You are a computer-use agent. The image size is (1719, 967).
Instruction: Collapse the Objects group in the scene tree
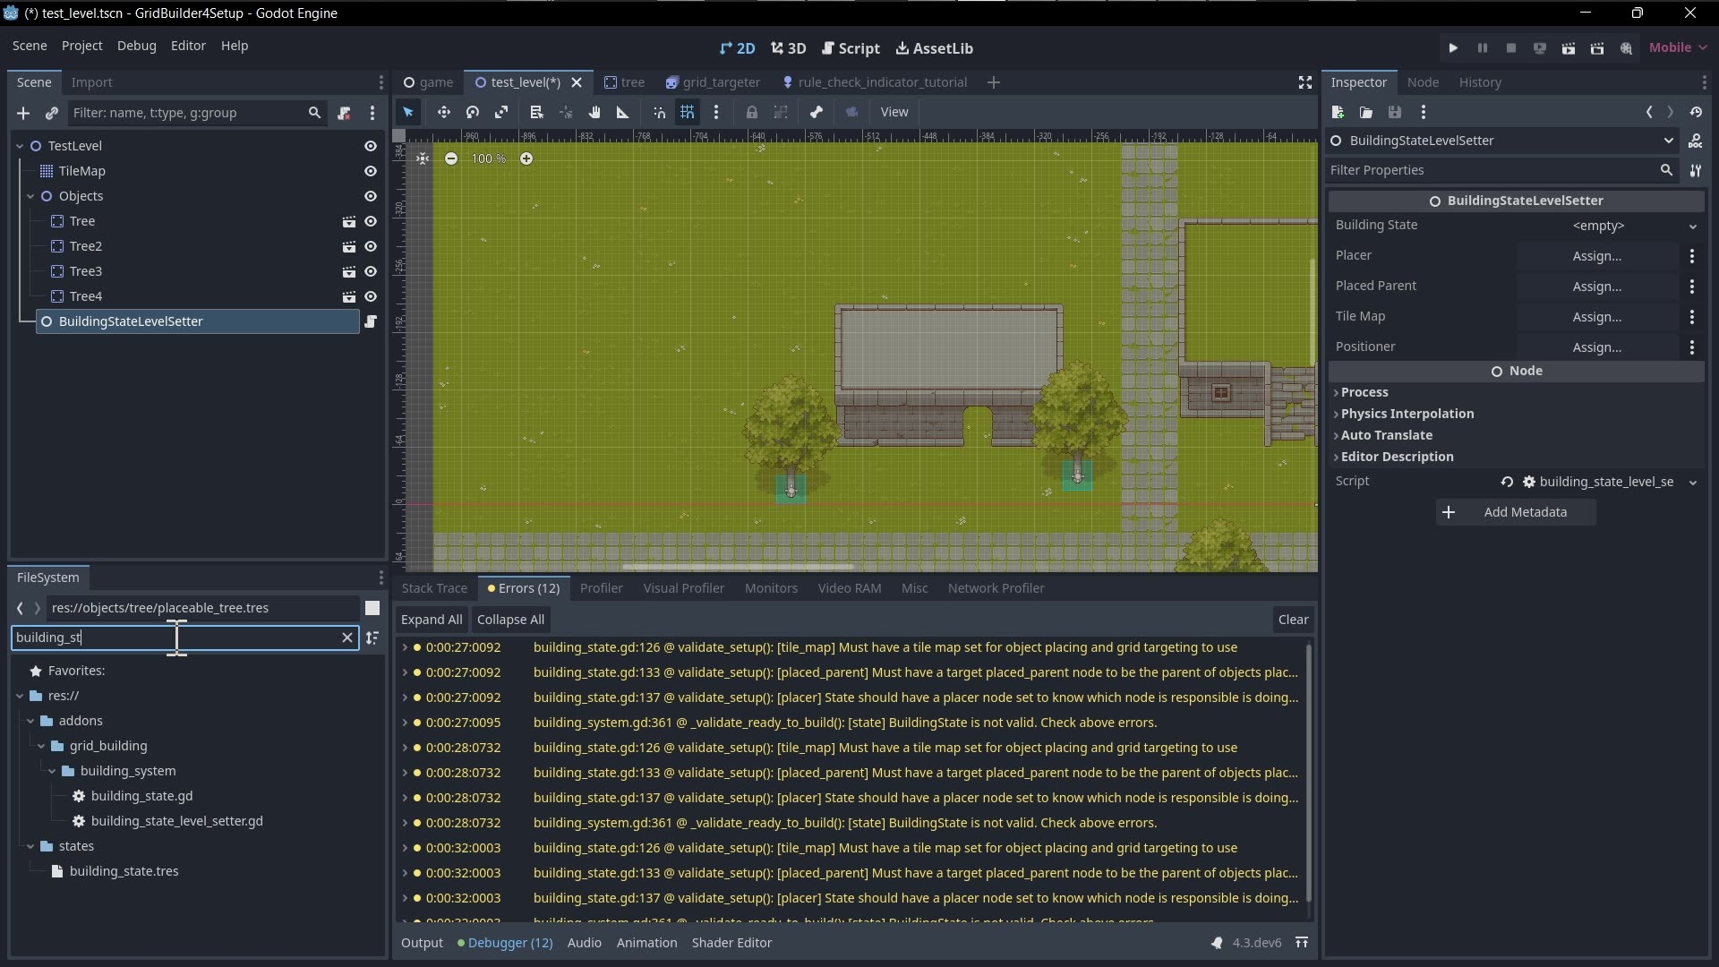[32, 196]
